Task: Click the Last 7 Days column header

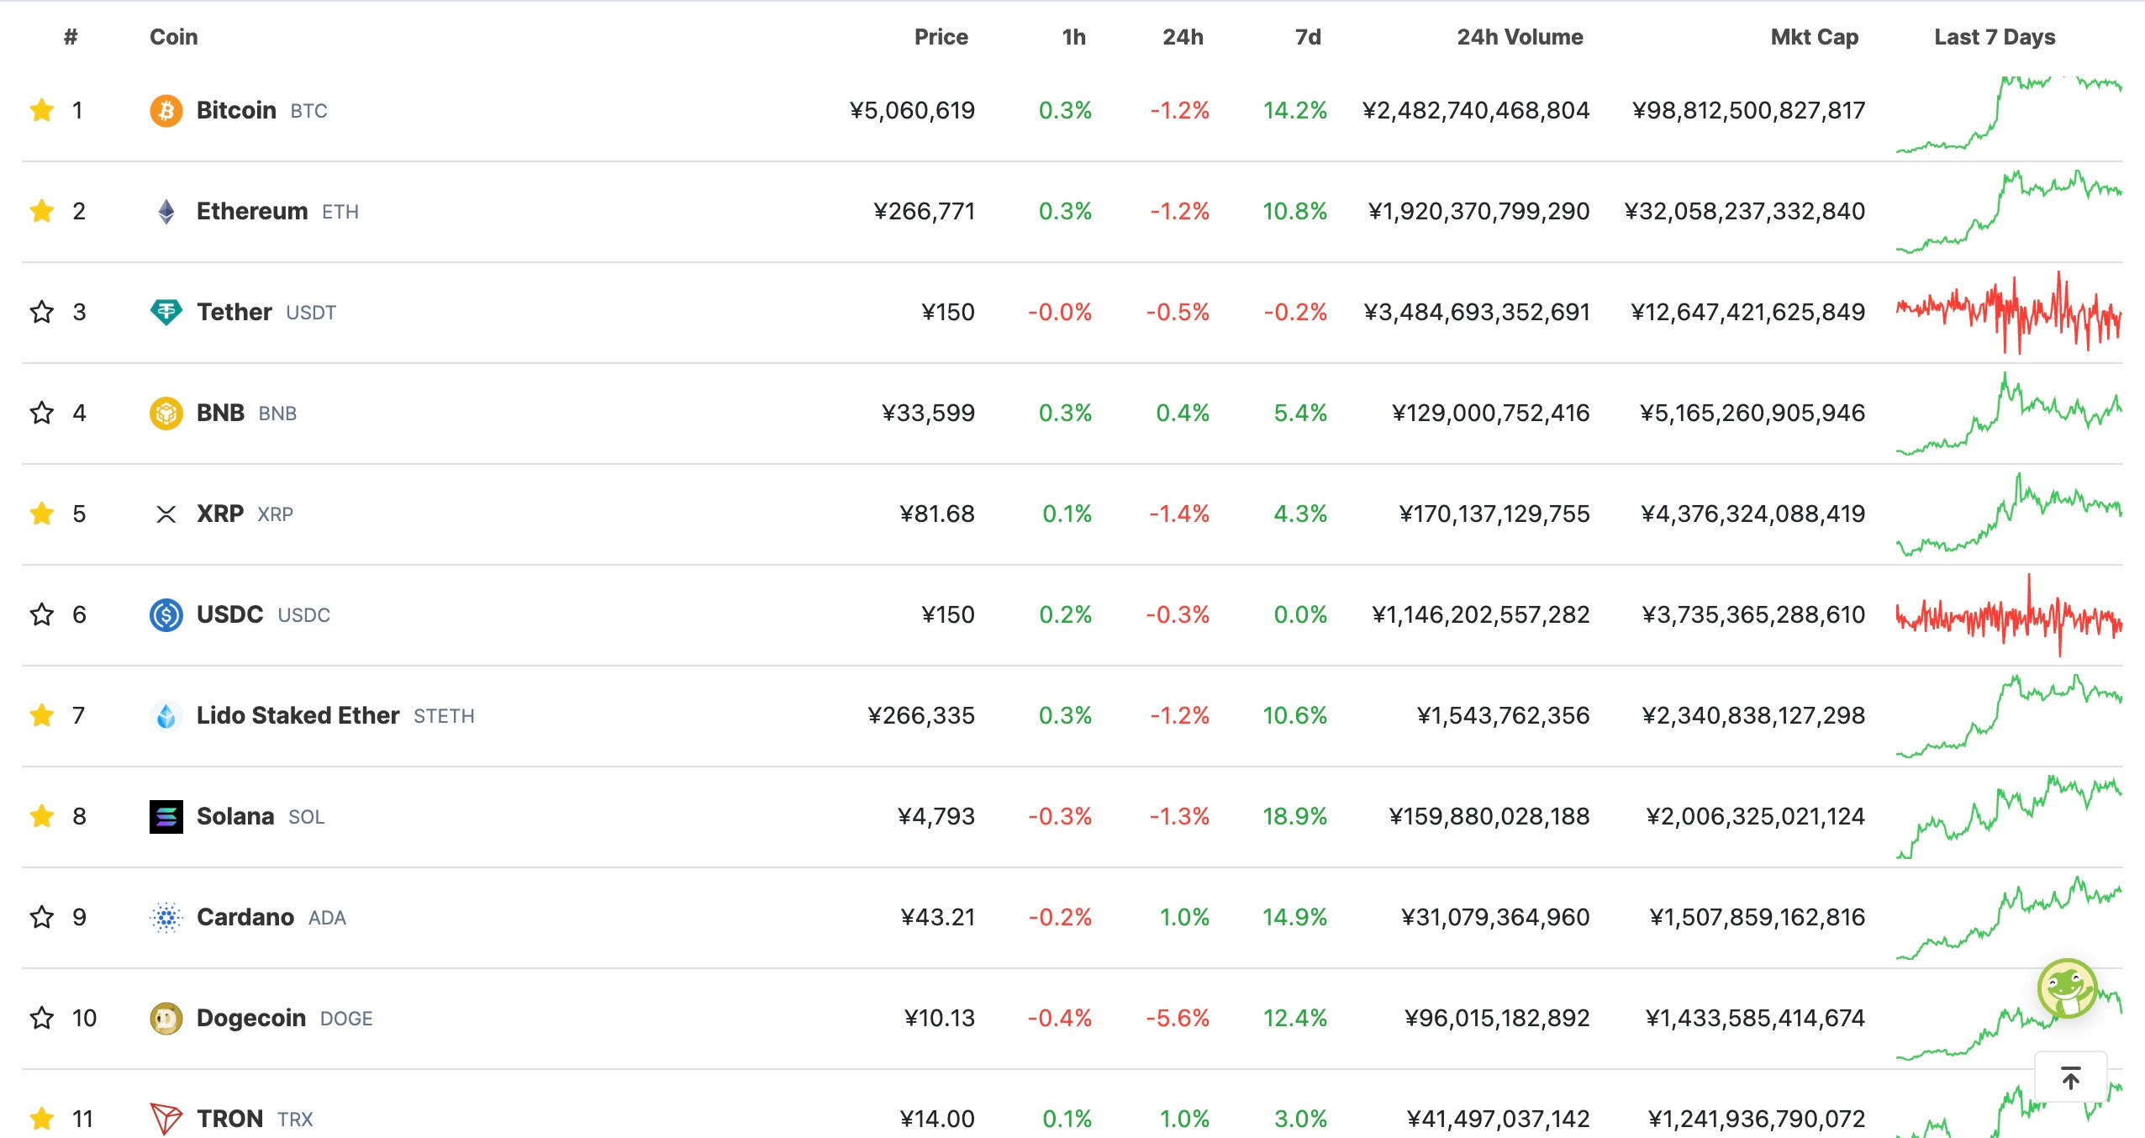Action: pyautogui.click(x=1995, y=37)
